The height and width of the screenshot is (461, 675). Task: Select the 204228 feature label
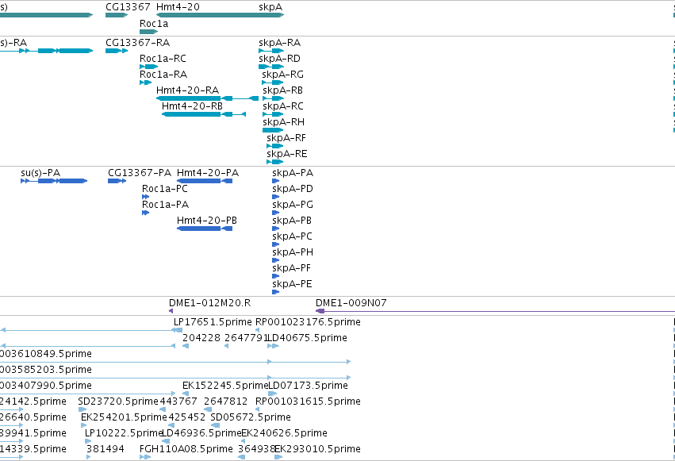[x=201, y=338]
